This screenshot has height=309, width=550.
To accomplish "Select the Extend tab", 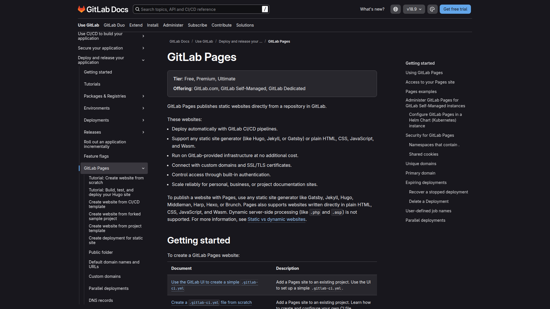I will click(x=136, y=25).
